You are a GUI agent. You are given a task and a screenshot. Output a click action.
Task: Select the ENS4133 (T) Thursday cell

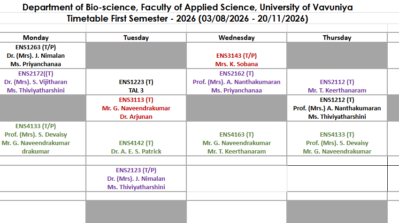[337, 138]
